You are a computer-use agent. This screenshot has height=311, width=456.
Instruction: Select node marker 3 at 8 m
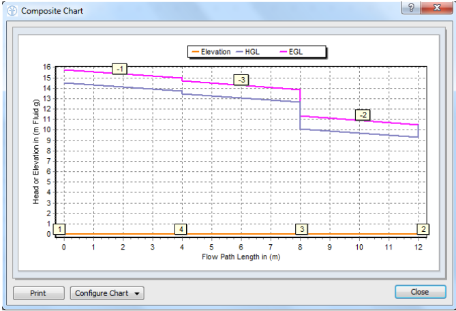301,228
